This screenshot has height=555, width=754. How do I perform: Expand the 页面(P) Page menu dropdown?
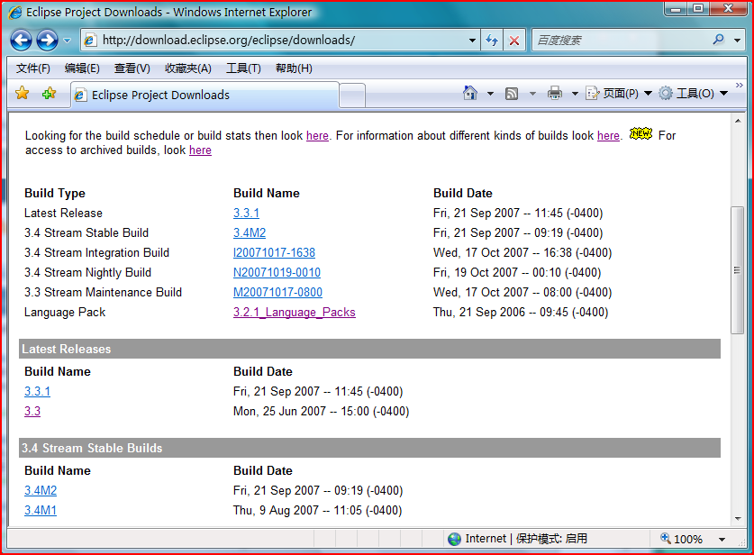pos(649,94)
